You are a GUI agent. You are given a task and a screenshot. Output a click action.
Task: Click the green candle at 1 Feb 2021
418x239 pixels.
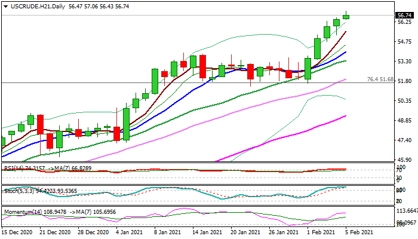(x=308, y=68)
